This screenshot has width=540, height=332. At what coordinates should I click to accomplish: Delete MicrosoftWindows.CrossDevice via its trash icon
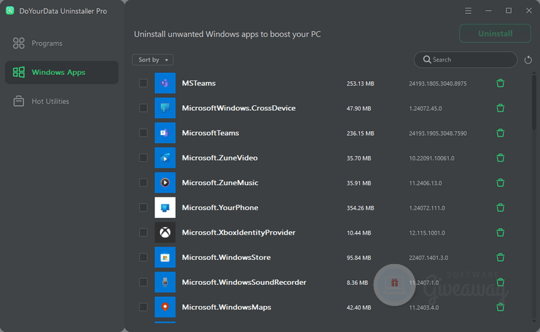(501, 108)
